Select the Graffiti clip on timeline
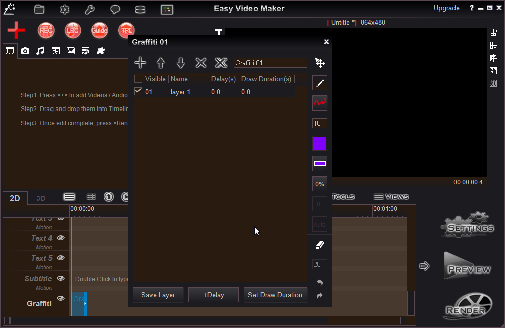 pyautogui.click(x=79, y=304)
